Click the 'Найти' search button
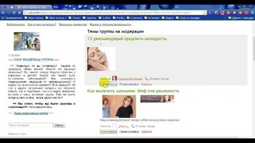 point(59,125)
